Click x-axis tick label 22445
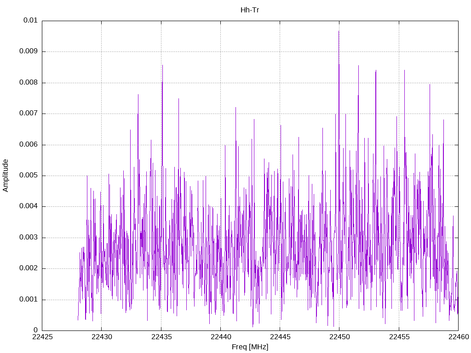 (280, 337)
